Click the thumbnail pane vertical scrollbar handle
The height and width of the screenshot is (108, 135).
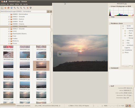click(51, 55)
